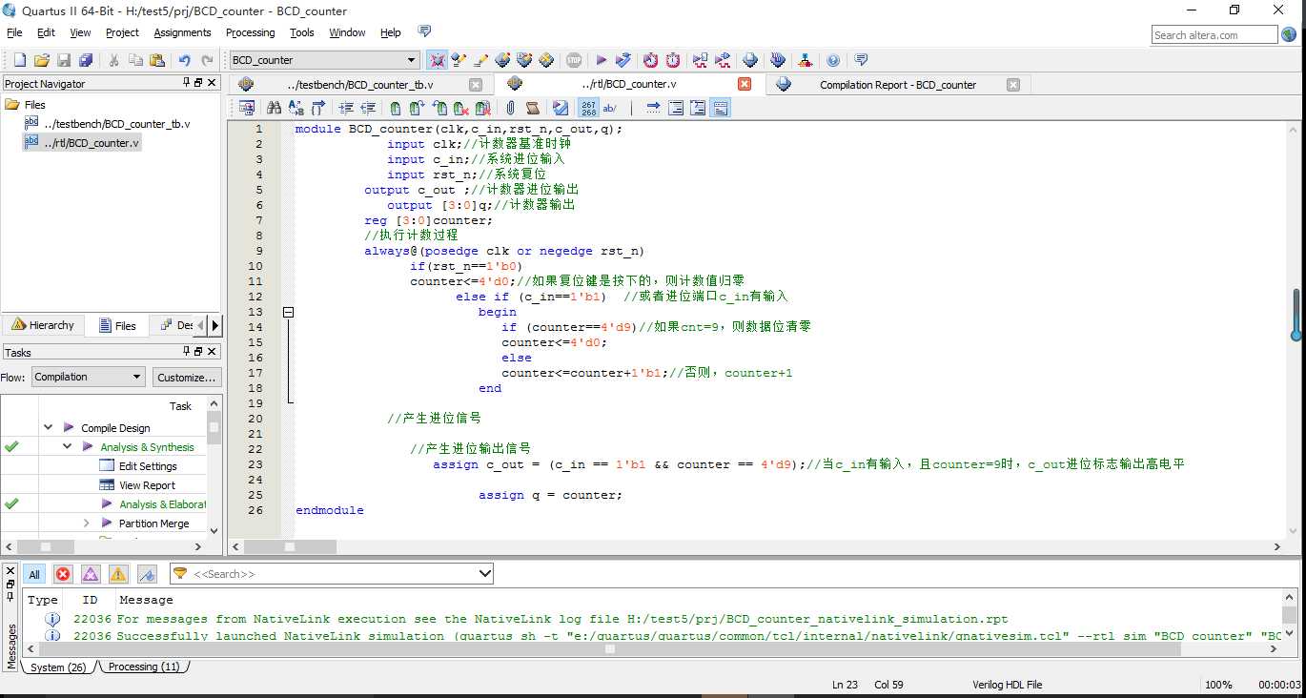Open the Flow Compilation dropdown

[x=88, y=377]
